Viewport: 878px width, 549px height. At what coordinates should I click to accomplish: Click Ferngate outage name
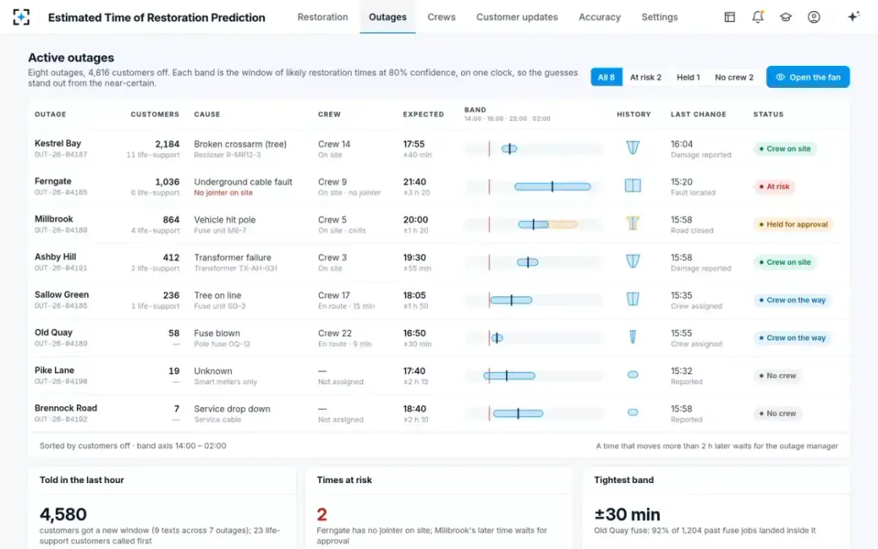coord(53,181)
